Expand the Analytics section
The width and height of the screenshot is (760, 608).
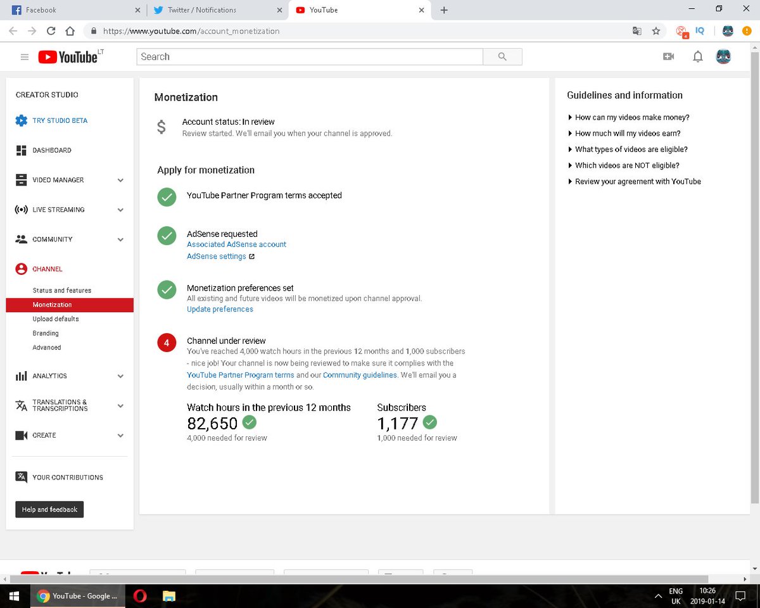click(x=120, y=376)
